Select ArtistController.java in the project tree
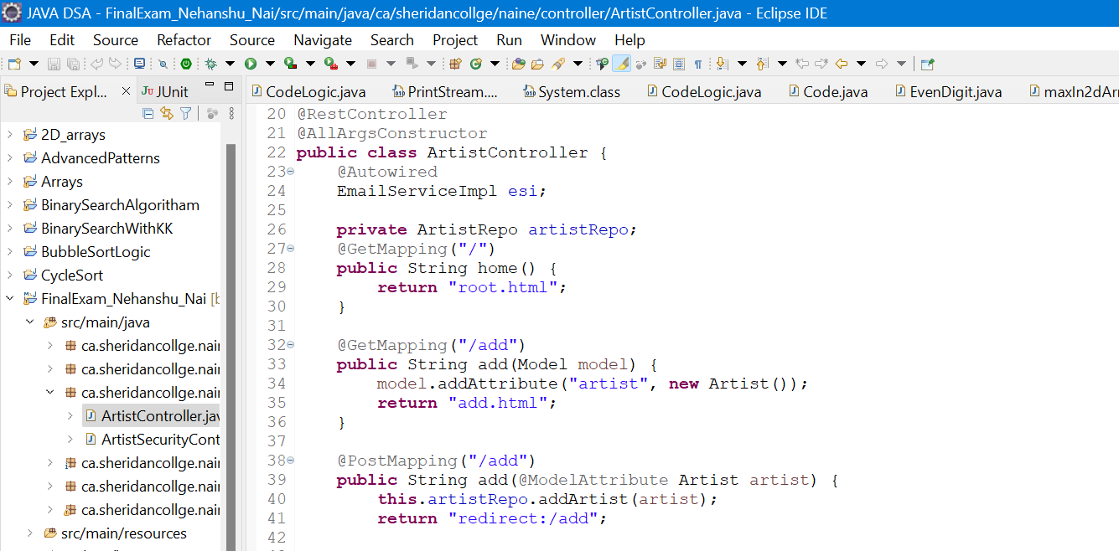1119x551 pixels. [x=159, y=416]
